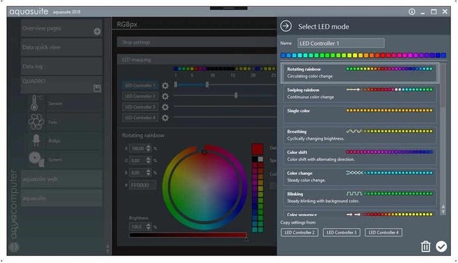Copy settings from LED Controller 3
The height and width of the screenshot is (263, 458).
(342, 233)
